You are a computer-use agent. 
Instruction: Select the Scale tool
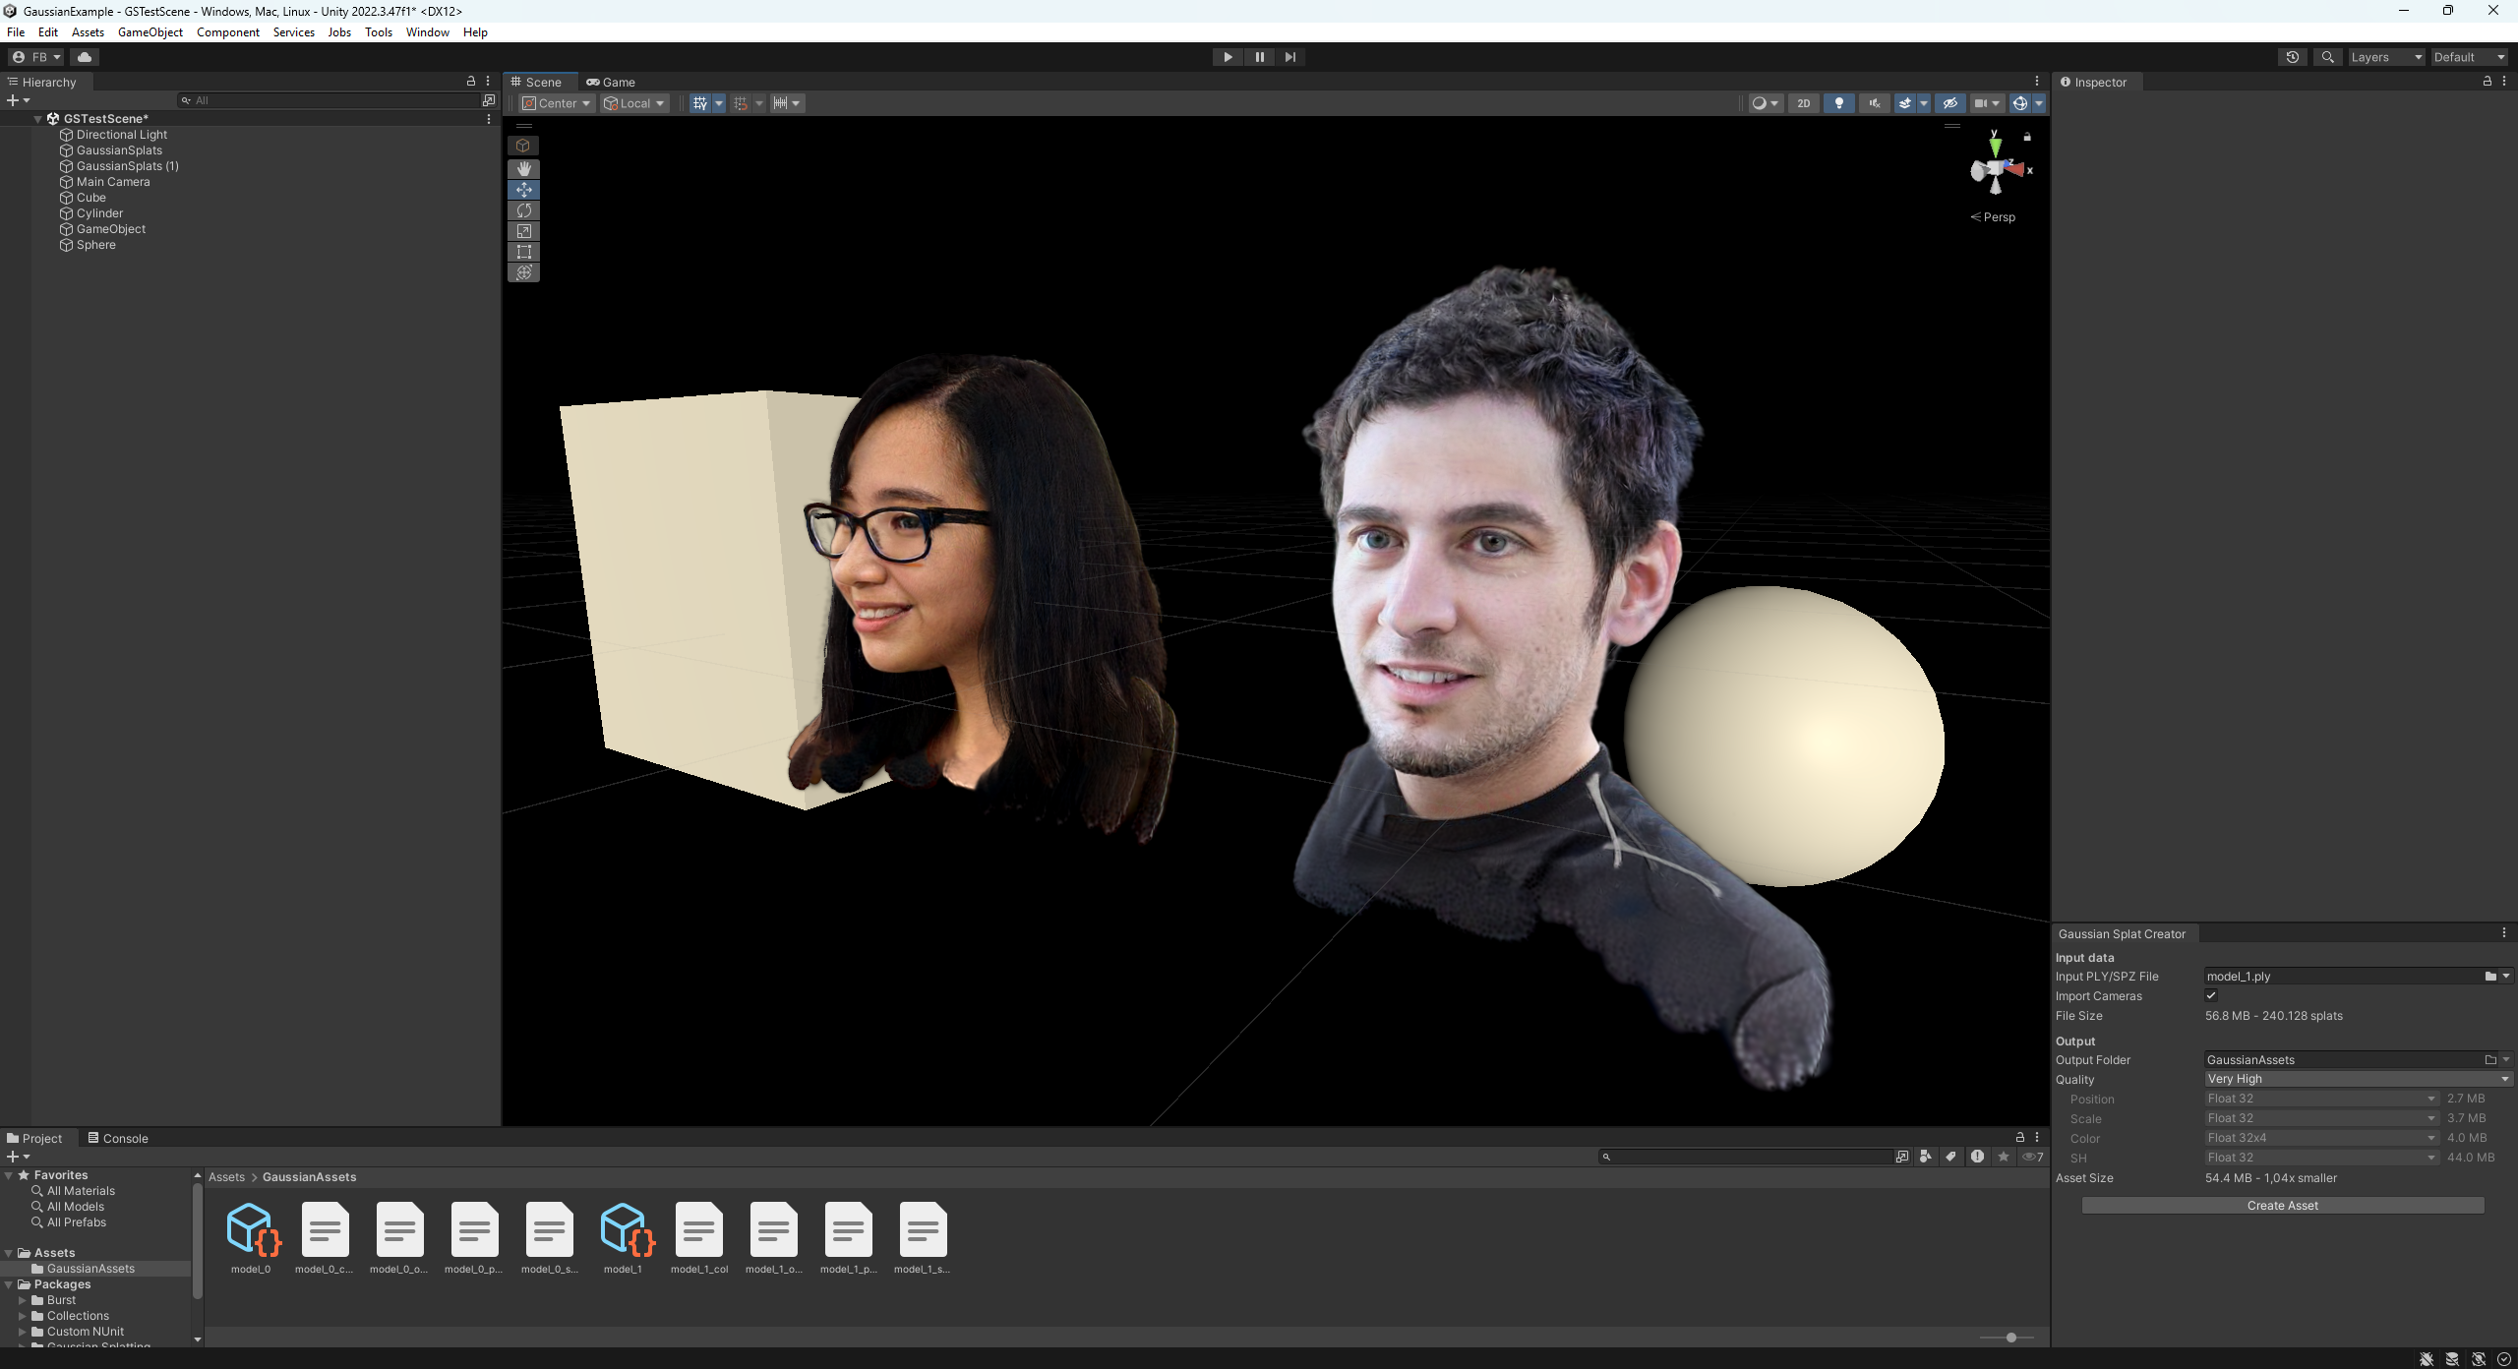pos(523,231)
